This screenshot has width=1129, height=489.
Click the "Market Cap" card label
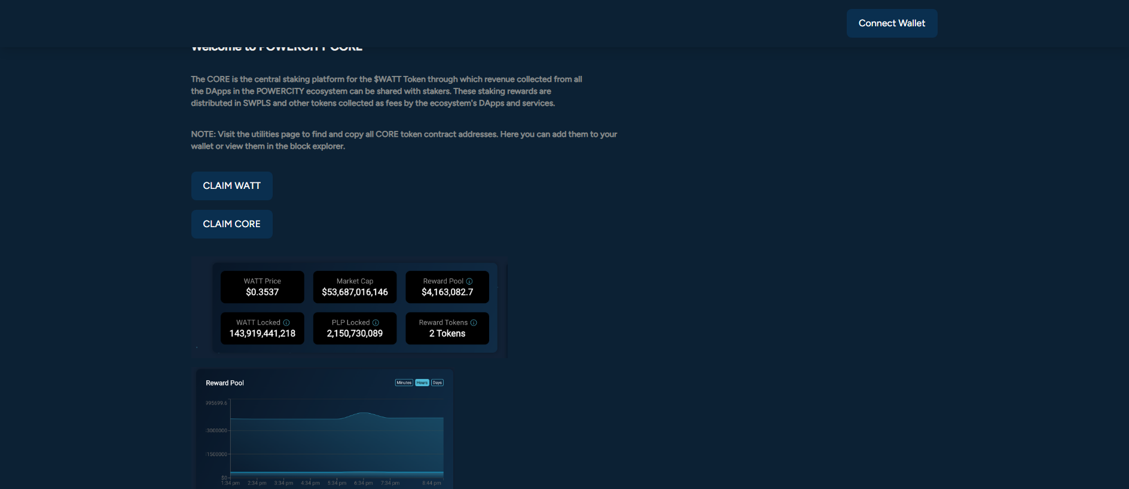pos(355,281)
